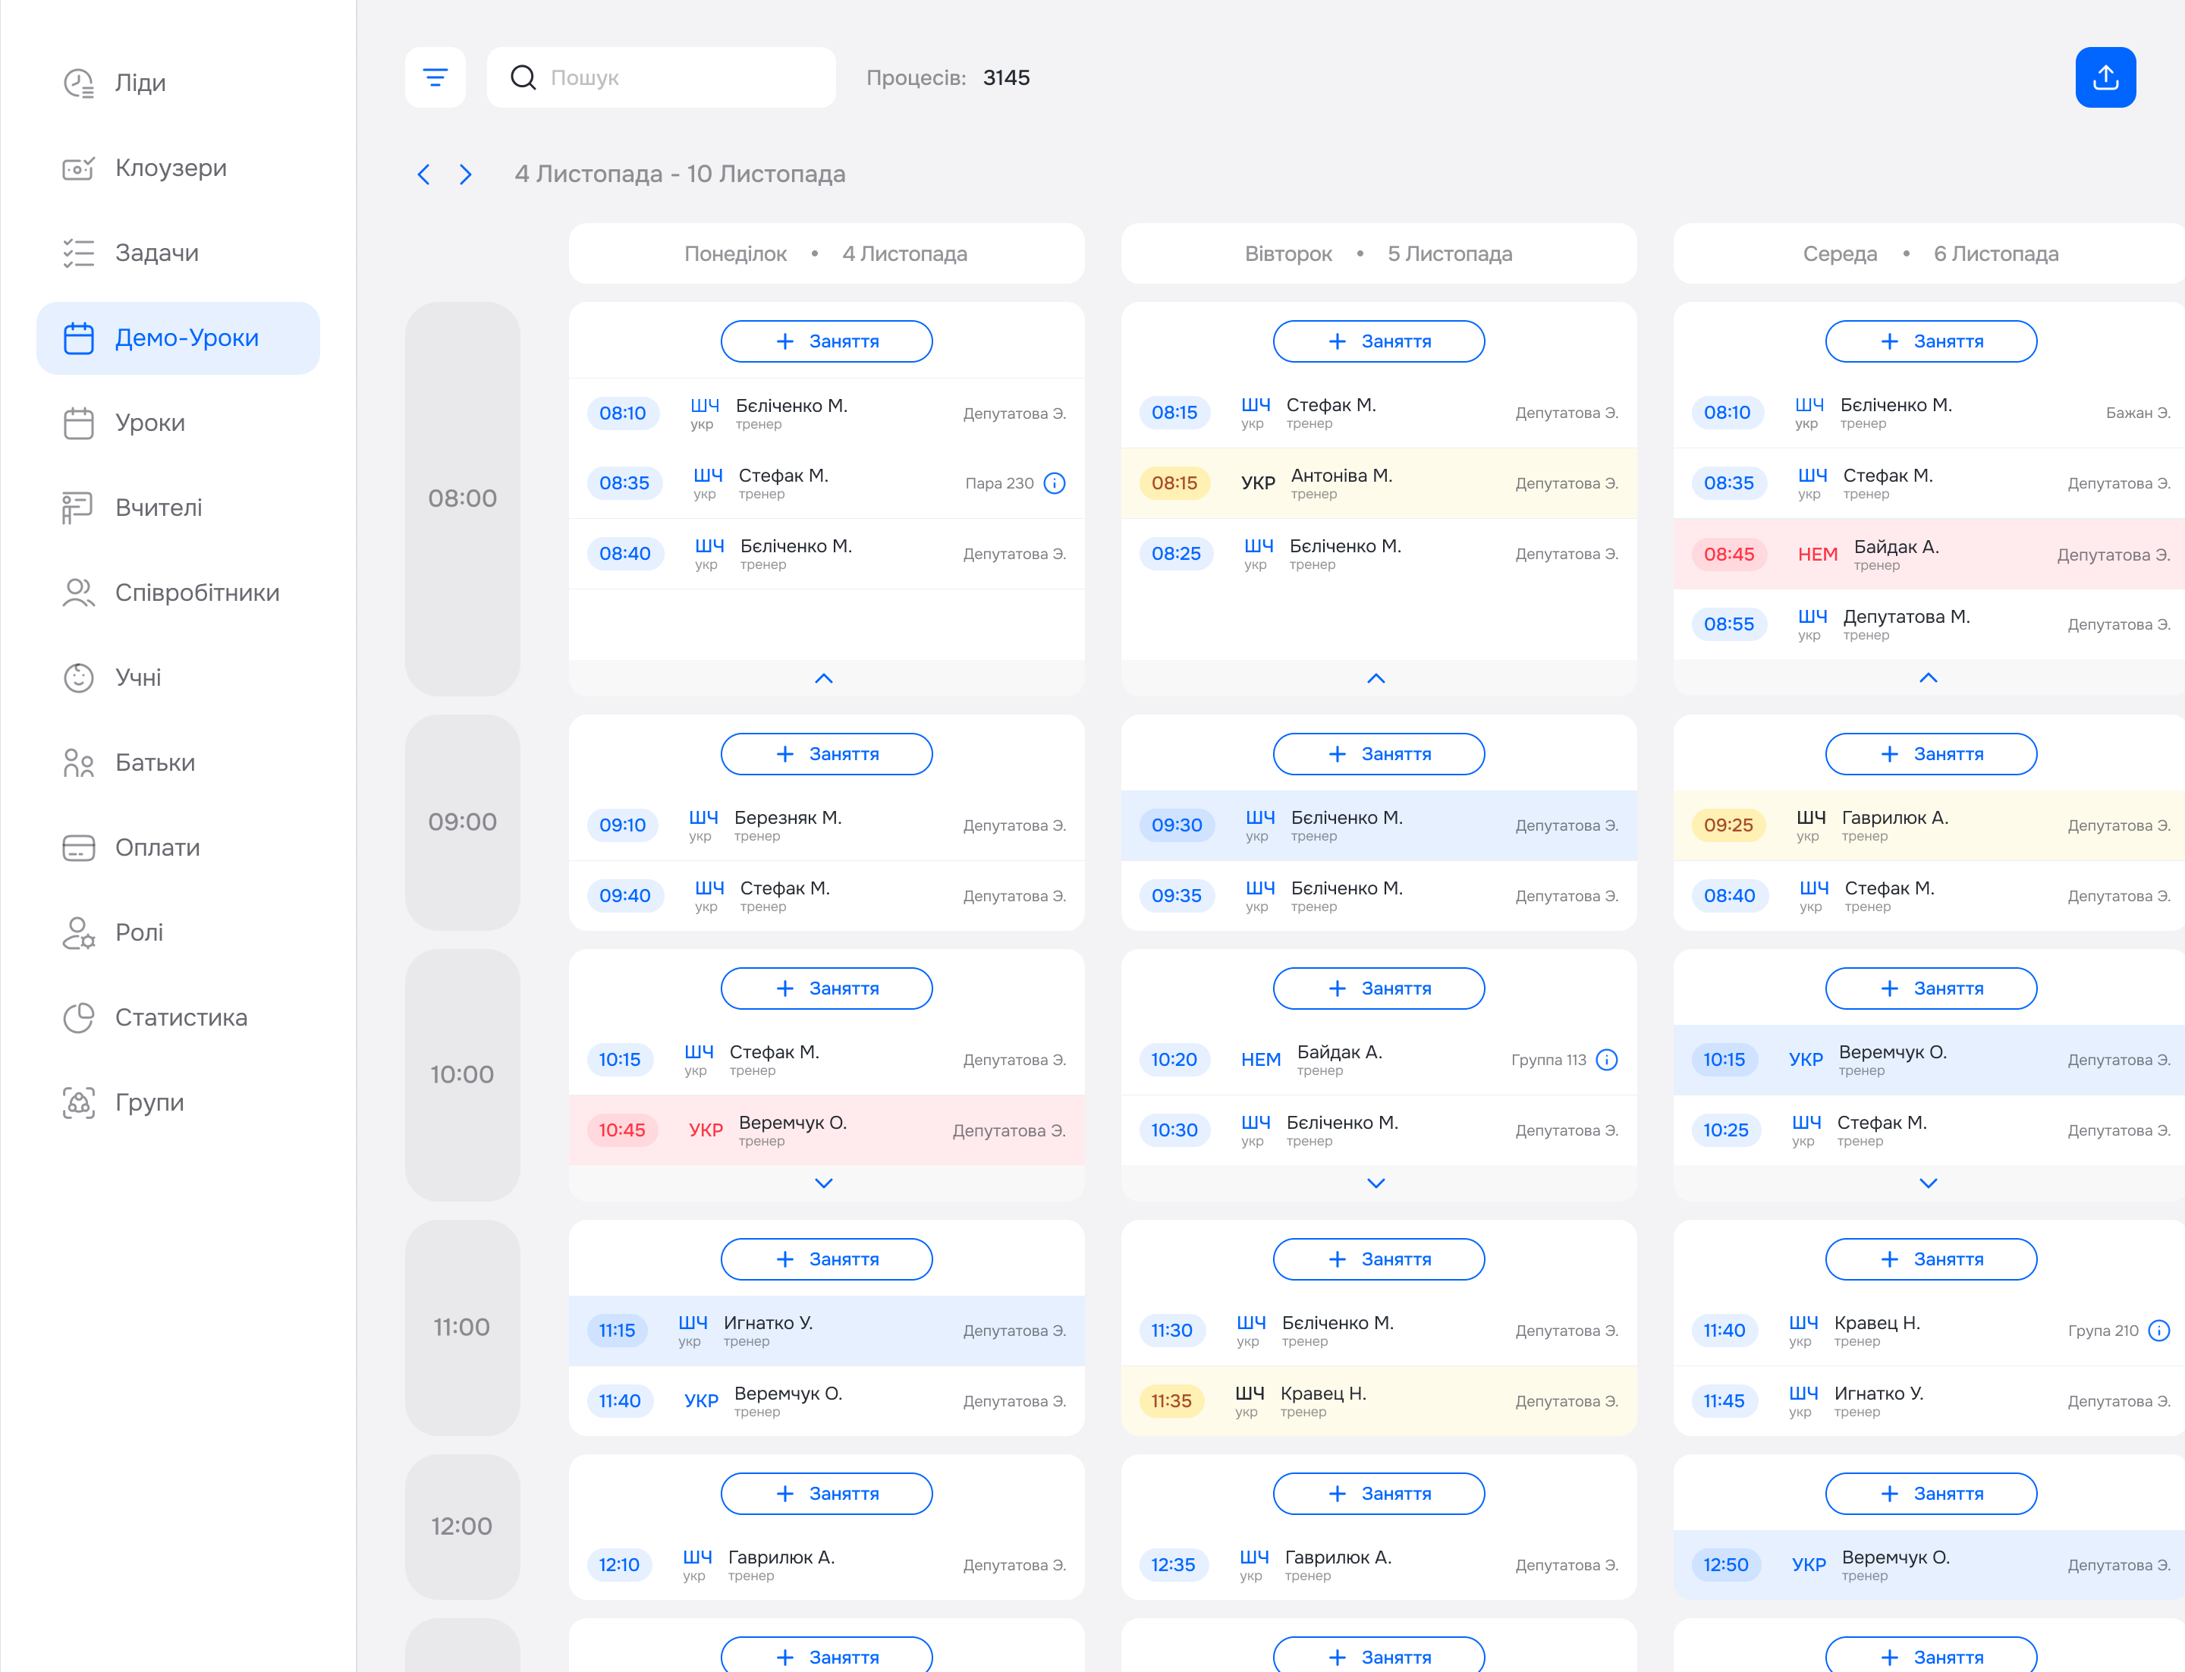Select Вчителі in the sidebar
The height and width of the screenshot is (1672, 2185).
pyautogui.click(x=159, y=508)
